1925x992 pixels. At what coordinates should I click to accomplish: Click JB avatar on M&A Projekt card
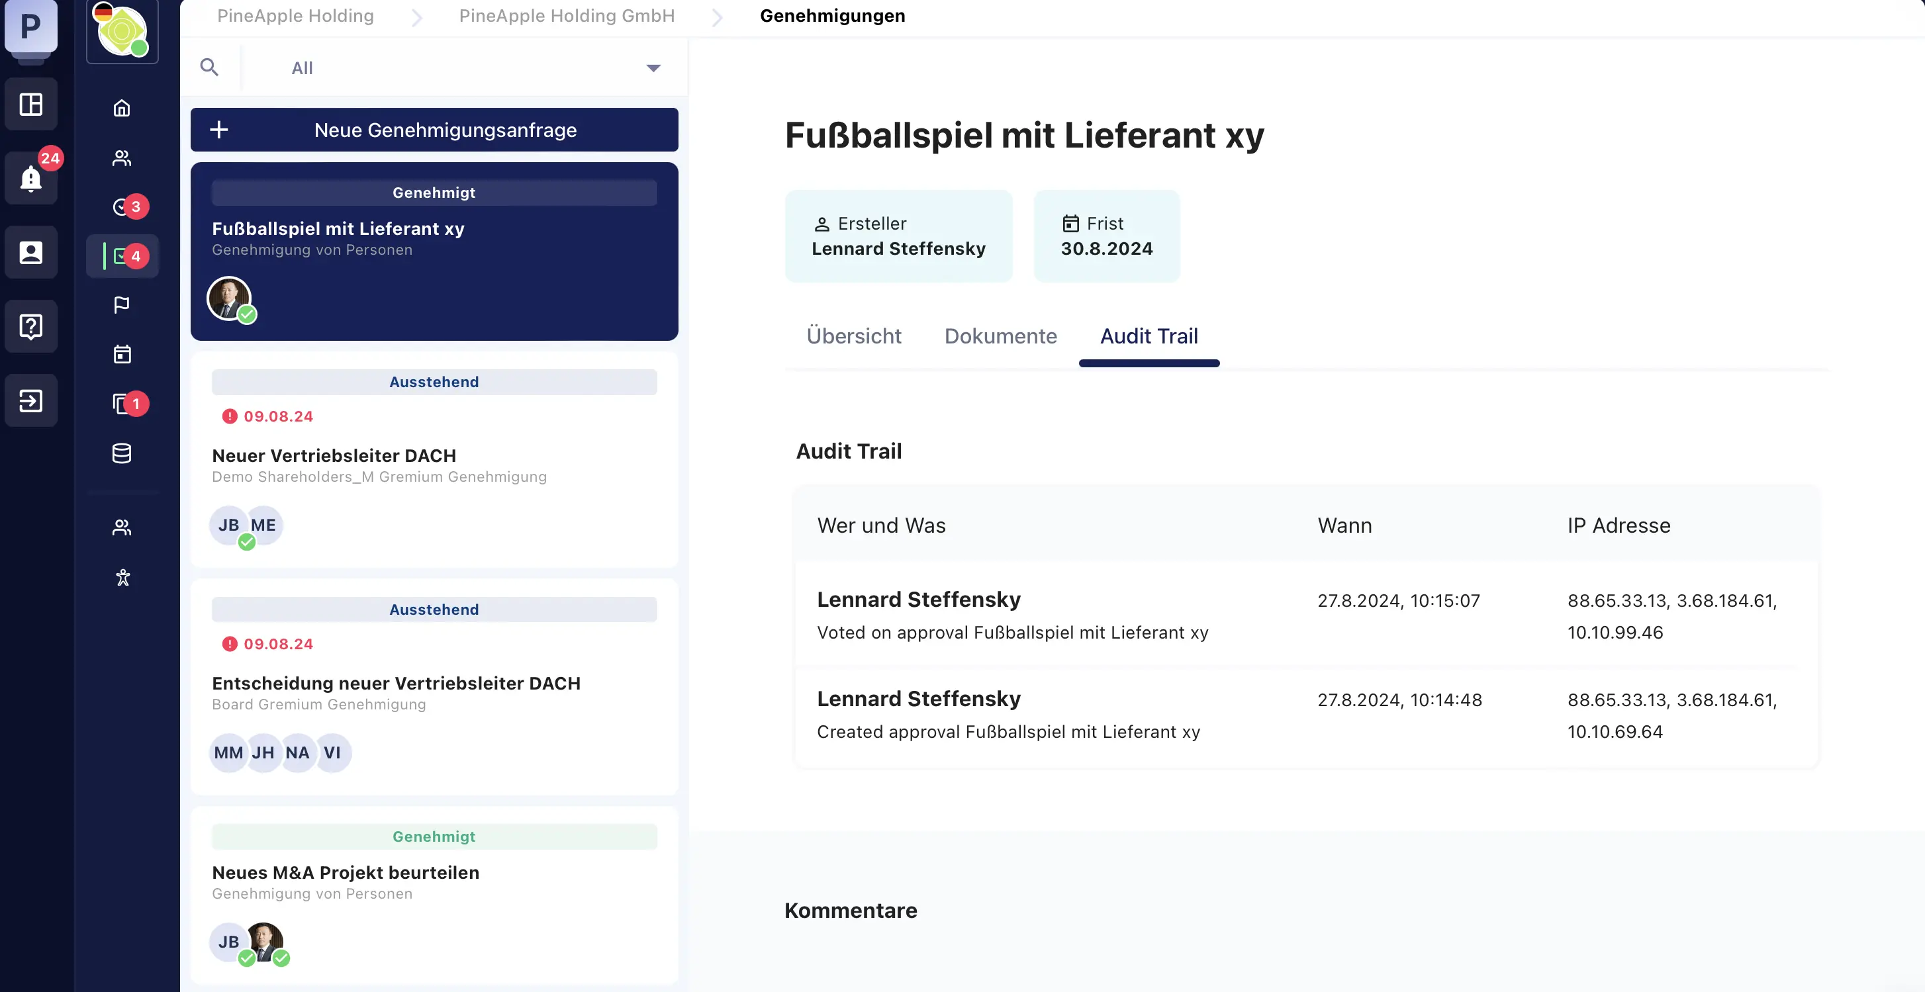tap(228, 942)
